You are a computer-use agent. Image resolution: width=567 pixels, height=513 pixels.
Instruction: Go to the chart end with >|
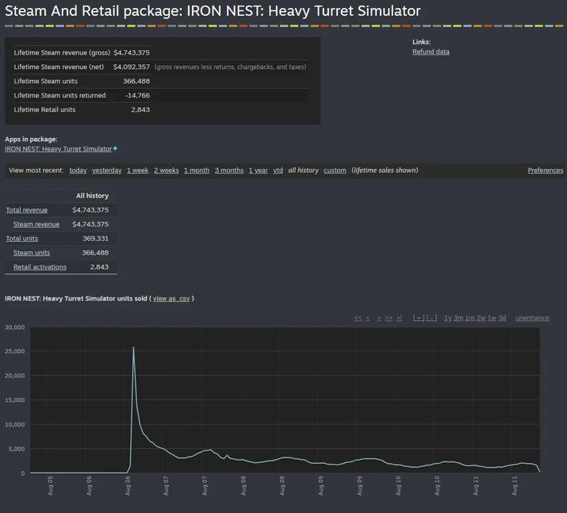click(399, 318)
